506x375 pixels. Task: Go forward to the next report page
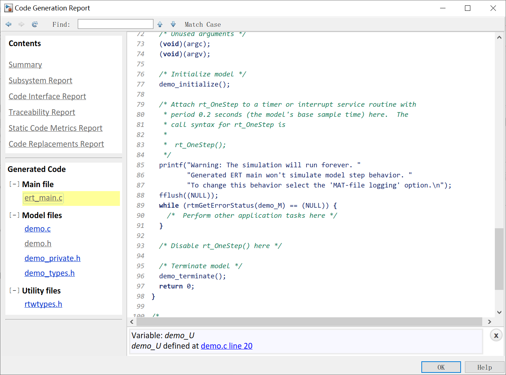[x=22, y=24]
